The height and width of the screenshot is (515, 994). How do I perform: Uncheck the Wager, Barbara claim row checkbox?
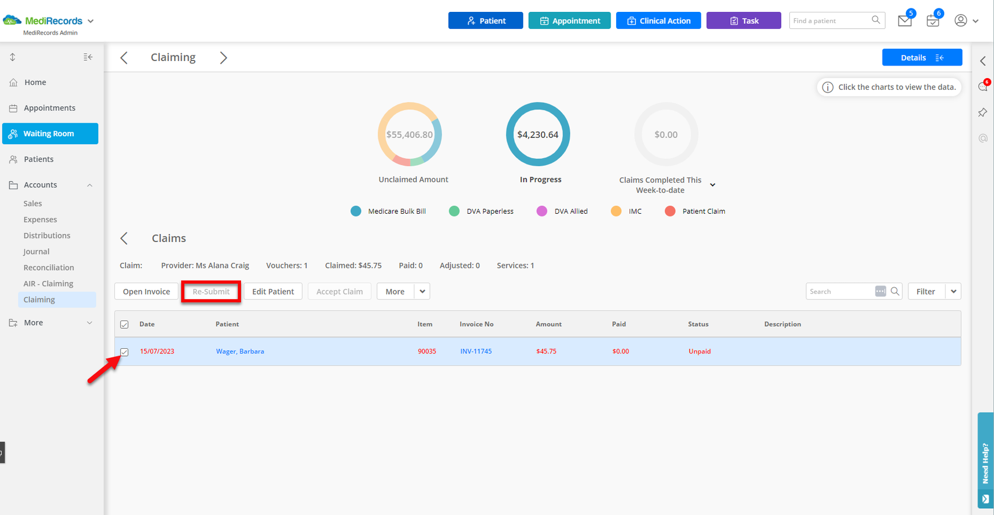coord(124,352)
